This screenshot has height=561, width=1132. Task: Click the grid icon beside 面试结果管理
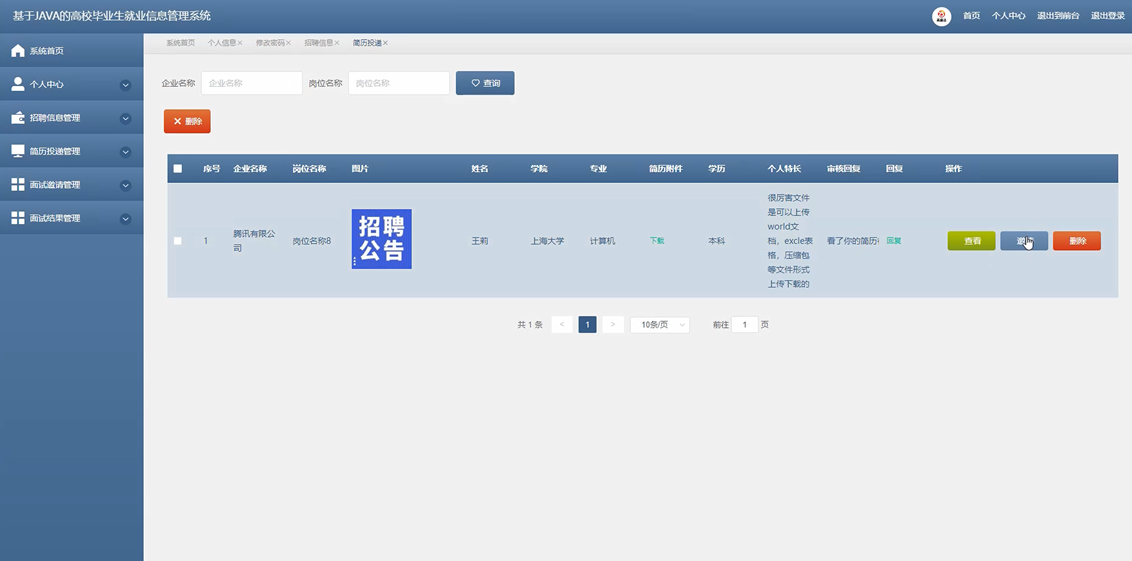[18, 218]
